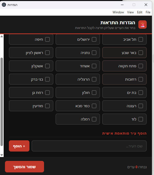Minimize the הגדרות window
The width and height of the screenshot is (154, 175).
point(122,5)
